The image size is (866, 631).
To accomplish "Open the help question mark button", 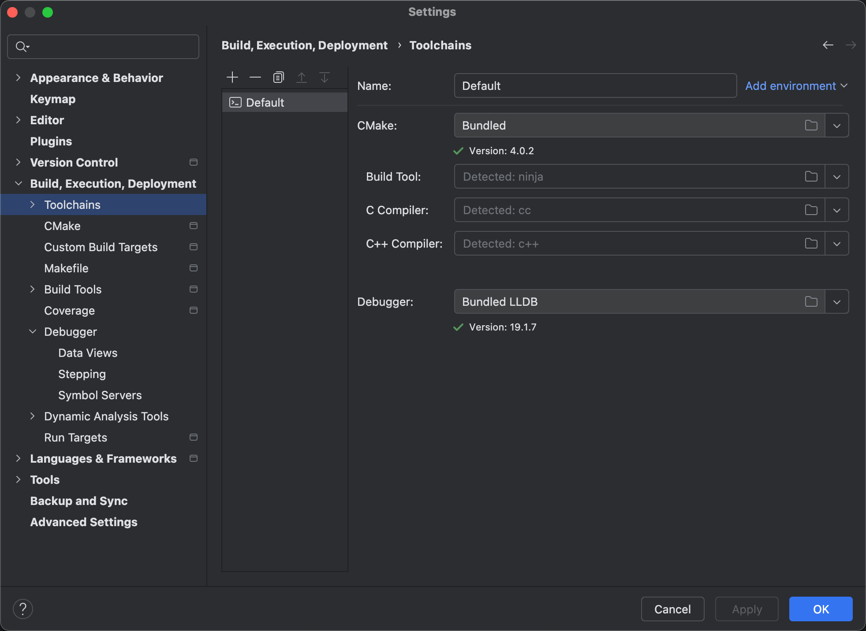I will click(x=23, y=609).
